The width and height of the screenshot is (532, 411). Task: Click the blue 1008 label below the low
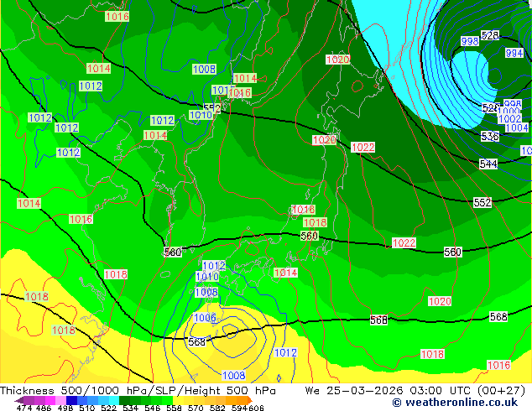tap(233, 376)
